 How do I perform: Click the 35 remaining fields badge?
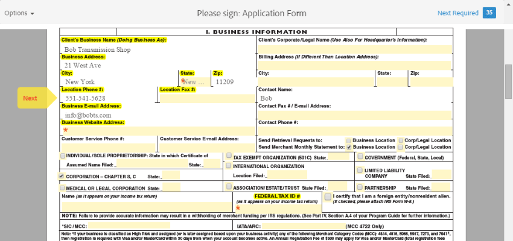pyautogui.click(x=489, y=13)
